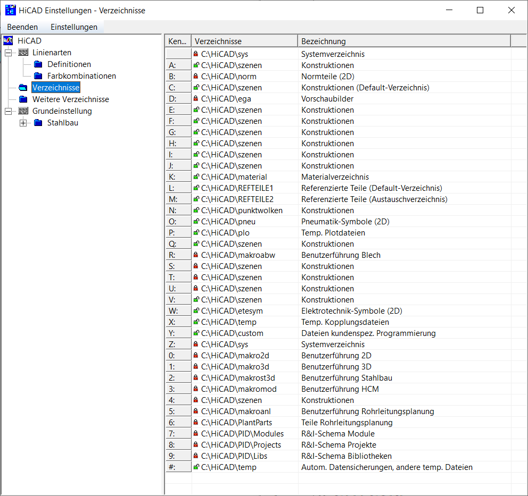Viewport: 528px width, 496px height.
Task: Click the HiCAD root icon in tree
Action: tap(8, 41)
